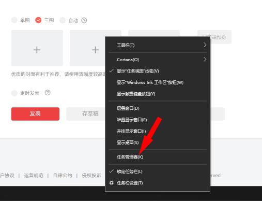Viewport: 262px width, 201px height.
Task: Toggle 显示触摸键盘按钮(Y) menu item
Action: point(158,94)
